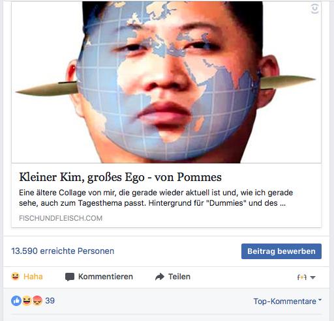Click the arrow next to Top-Kommentare
This screenshot has height=321, width=334.
[x=320, y=300]
